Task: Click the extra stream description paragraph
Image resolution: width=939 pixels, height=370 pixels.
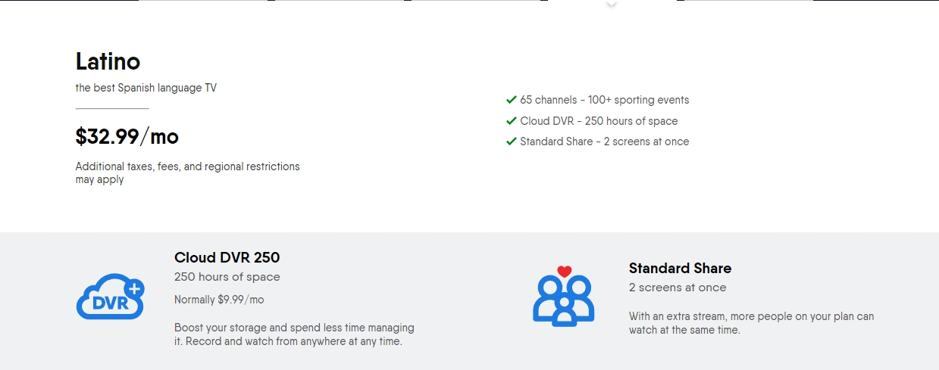Action: 752,323
